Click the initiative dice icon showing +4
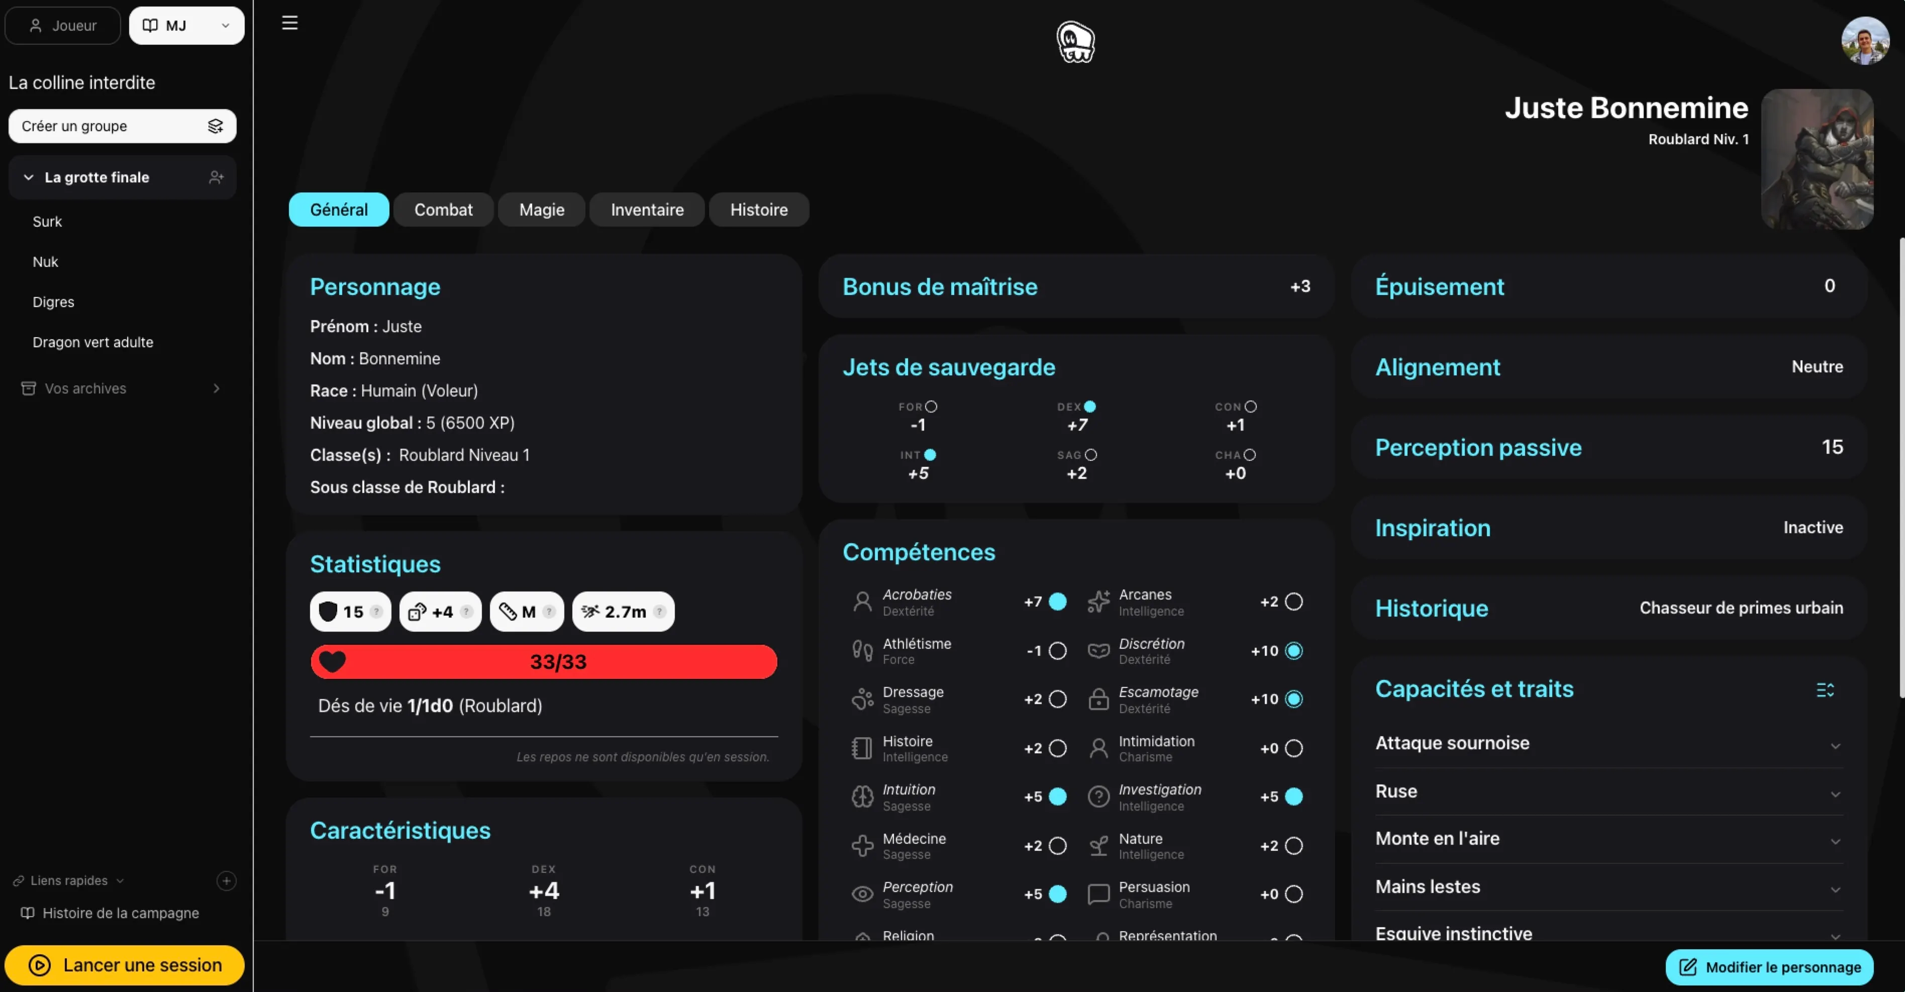The image size is (1905, 992). tap(417, 612)
